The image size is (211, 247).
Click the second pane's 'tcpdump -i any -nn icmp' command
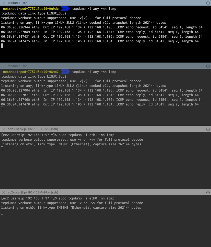click(94, 72)
